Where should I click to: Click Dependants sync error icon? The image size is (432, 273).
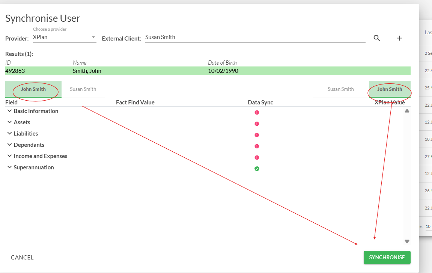(257, 146)
